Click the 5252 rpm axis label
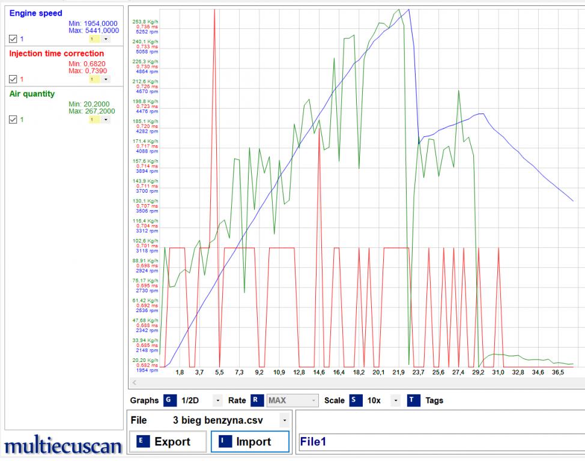Screen dimensions: 585x461 click(147, 32)
